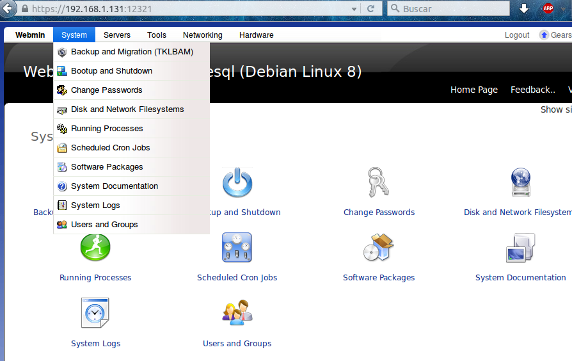Choose System Logs from the dropdown menu
The height and width of the screenshot is (361, 572).
pos(95,205)
